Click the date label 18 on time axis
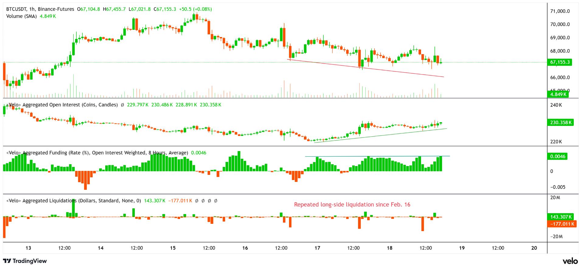The height and width of the screenshot is (267, 582). tap(390, 248)
